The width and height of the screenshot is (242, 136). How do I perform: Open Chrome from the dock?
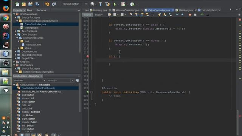[6, 18]
